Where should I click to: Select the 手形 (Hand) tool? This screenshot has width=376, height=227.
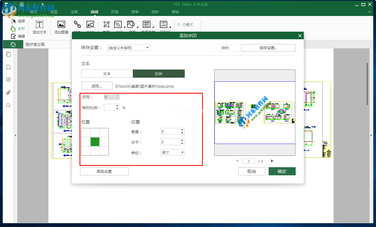pos(18,28)
